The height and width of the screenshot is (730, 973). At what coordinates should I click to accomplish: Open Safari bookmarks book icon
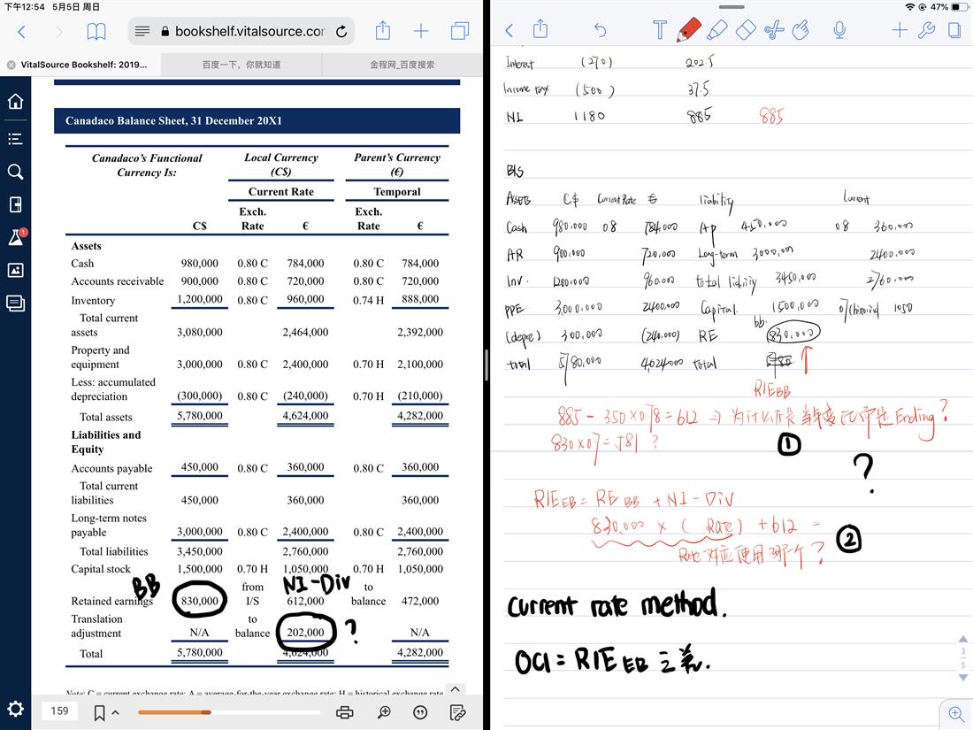click(x=96, y=32)
